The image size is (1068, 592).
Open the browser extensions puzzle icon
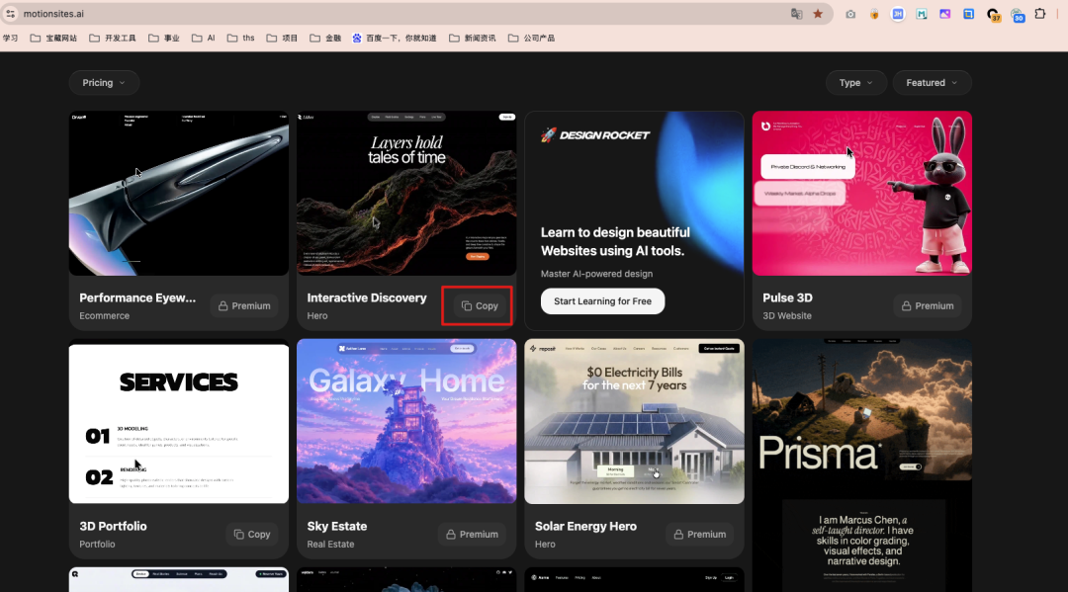(x=1040, y=14)
